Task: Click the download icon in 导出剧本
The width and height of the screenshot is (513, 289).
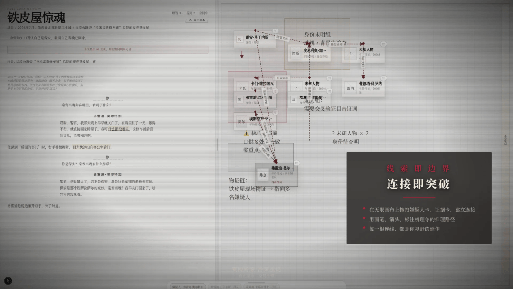Action: (190, 20)
